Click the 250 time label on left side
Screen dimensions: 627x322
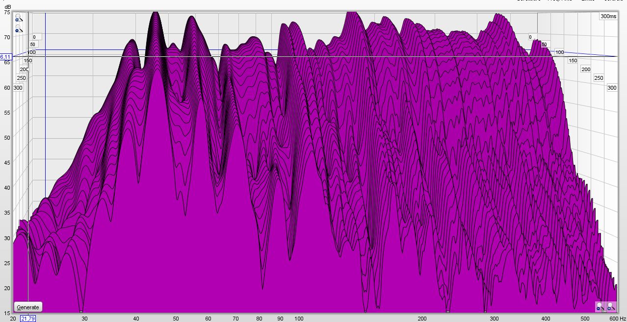21,78
